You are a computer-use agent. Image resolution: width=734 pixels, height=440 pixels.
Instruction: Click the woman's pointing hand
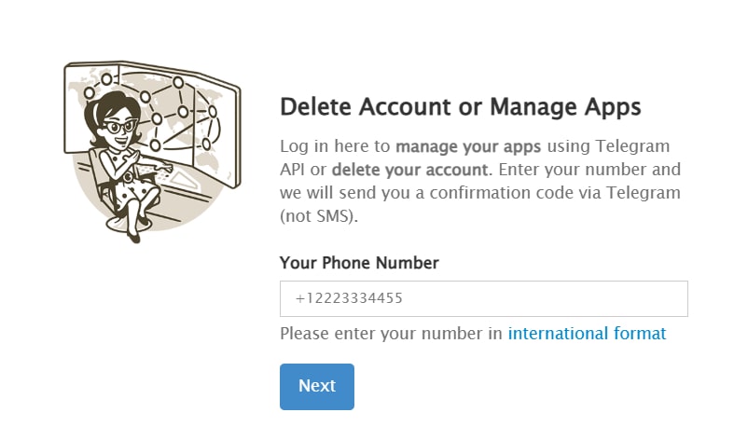(x=165, y=166)
